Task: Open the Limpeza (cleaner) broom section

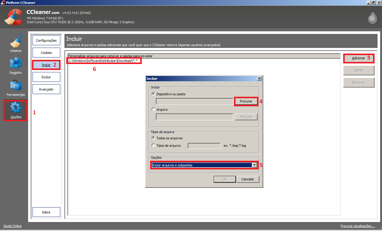Action: (16, 43)
